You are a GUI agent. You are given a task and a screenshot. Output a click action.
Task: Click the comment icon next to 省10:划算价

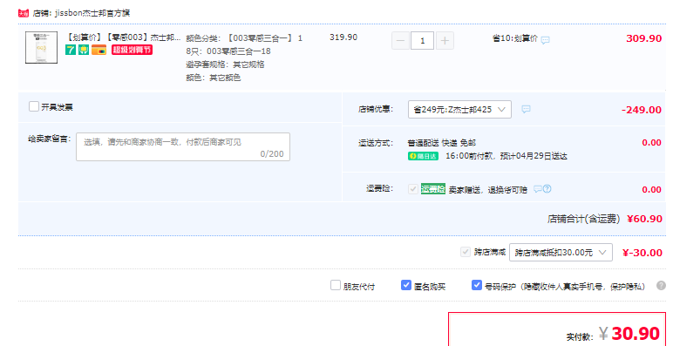coord(545,40)
